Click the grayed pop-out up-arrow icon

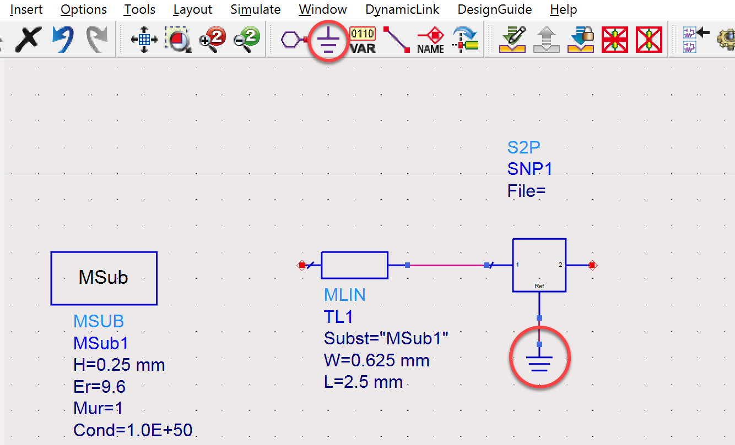point(547,40)
